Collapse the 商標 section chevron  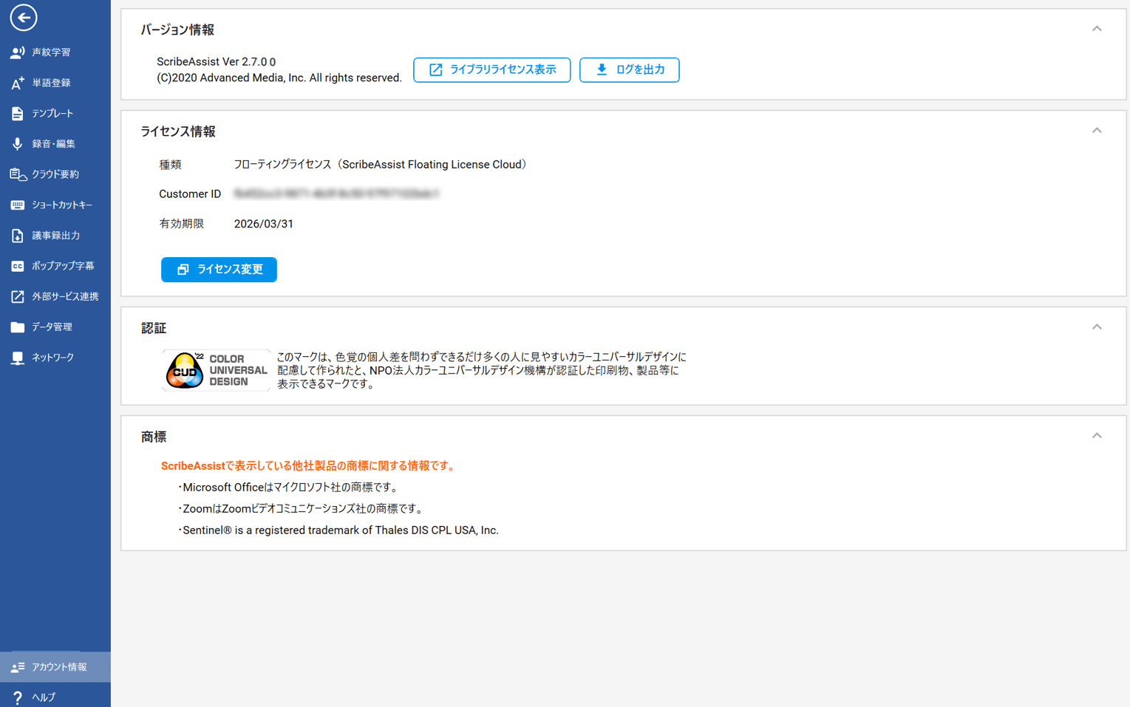coord(1097,436)
